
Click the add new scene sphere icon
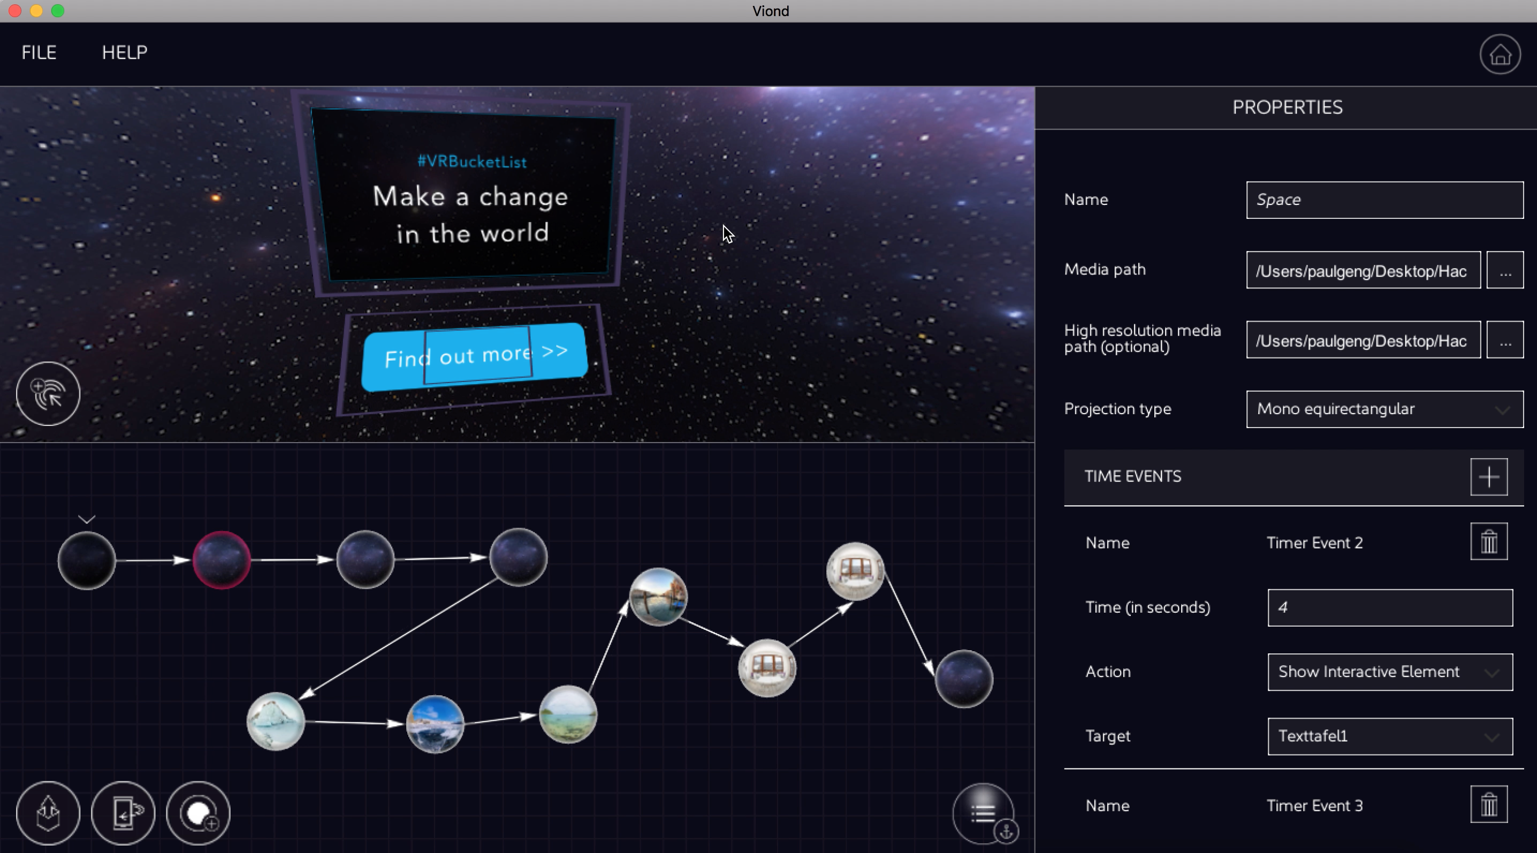198,812
